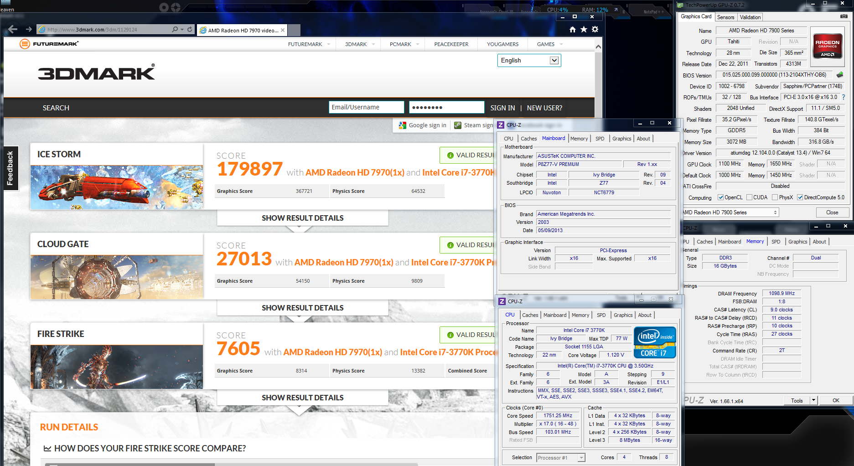The image size is (854, 466).
Task: Expand the PCMARK menu dropdown
Action: coord(418,44)
